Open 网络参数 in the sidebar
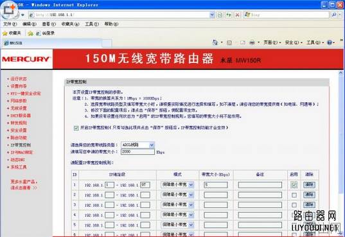This screenshot has height=237, width=345. click(x=19, y=101)
